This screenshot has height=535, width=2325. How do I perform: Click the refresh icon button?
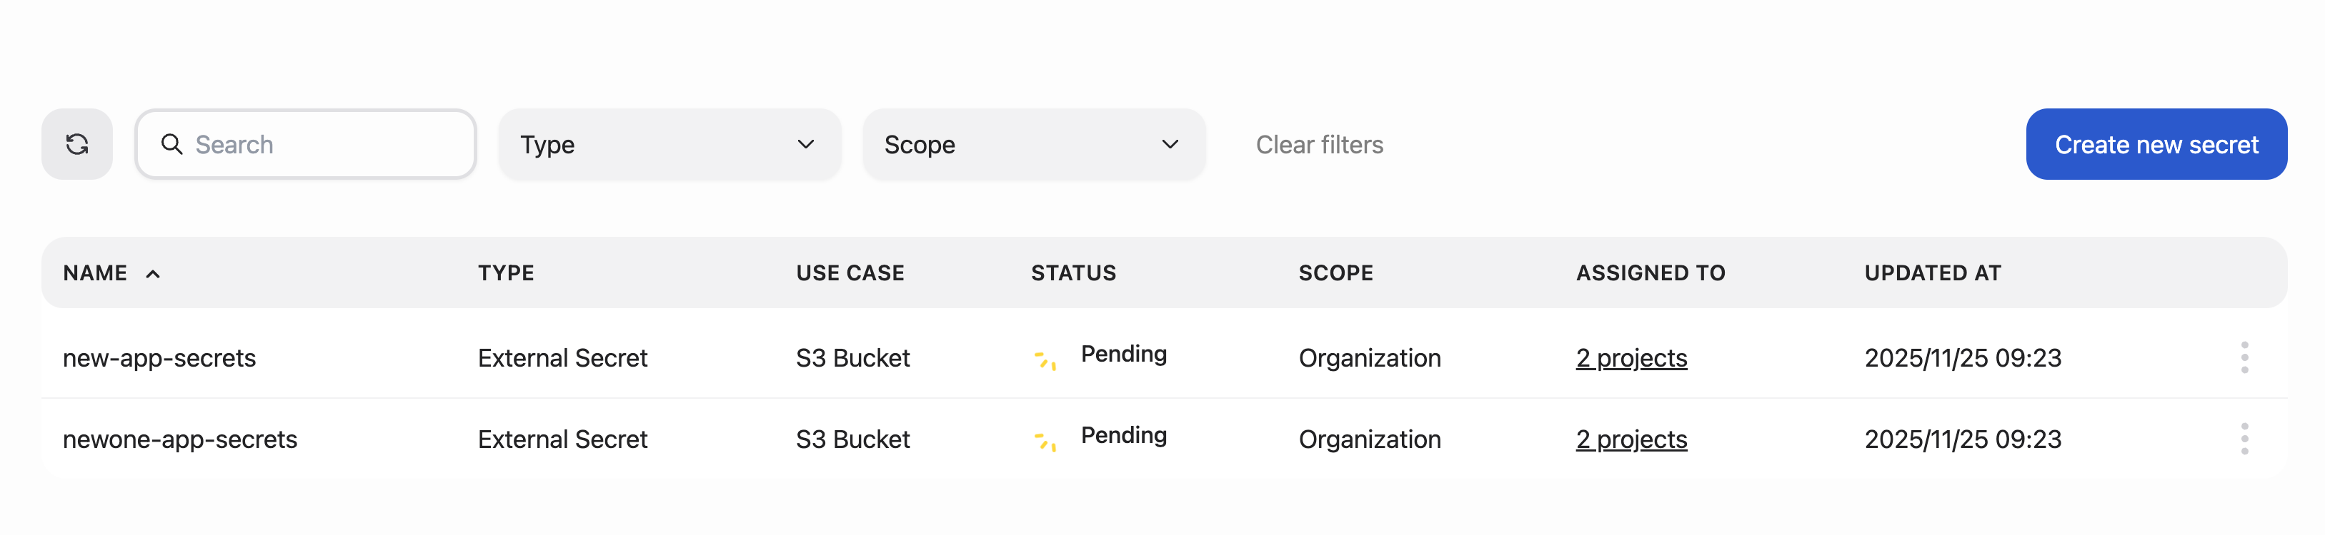click(x=76, y=144)
